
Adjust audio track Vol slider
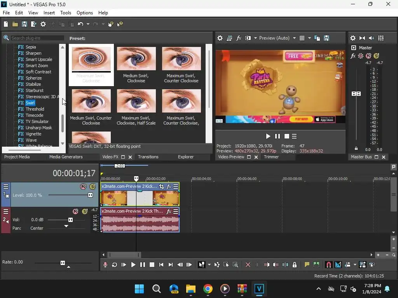pos(70,220)
